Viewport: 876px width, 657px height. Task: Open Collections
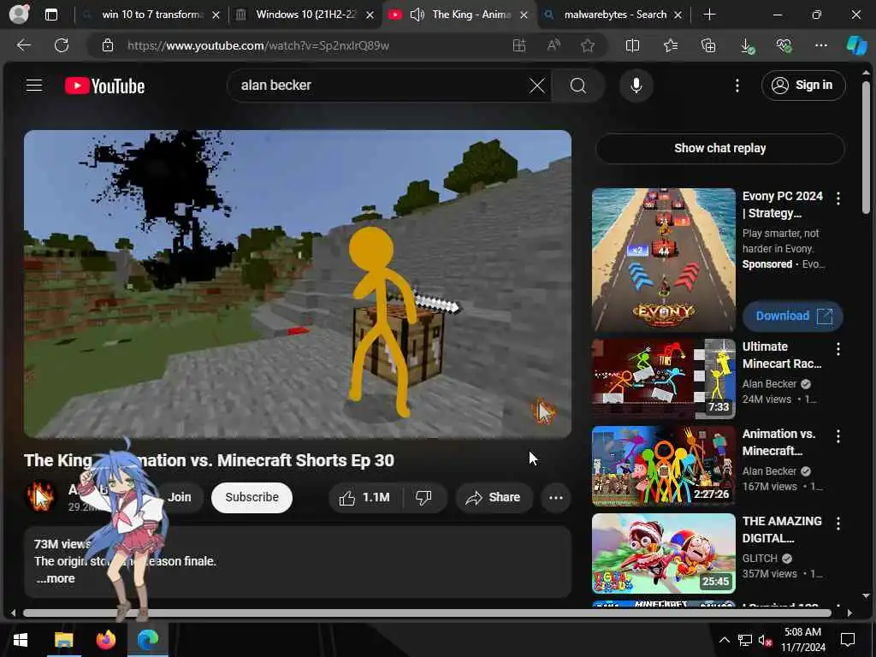tap(708, 45)
